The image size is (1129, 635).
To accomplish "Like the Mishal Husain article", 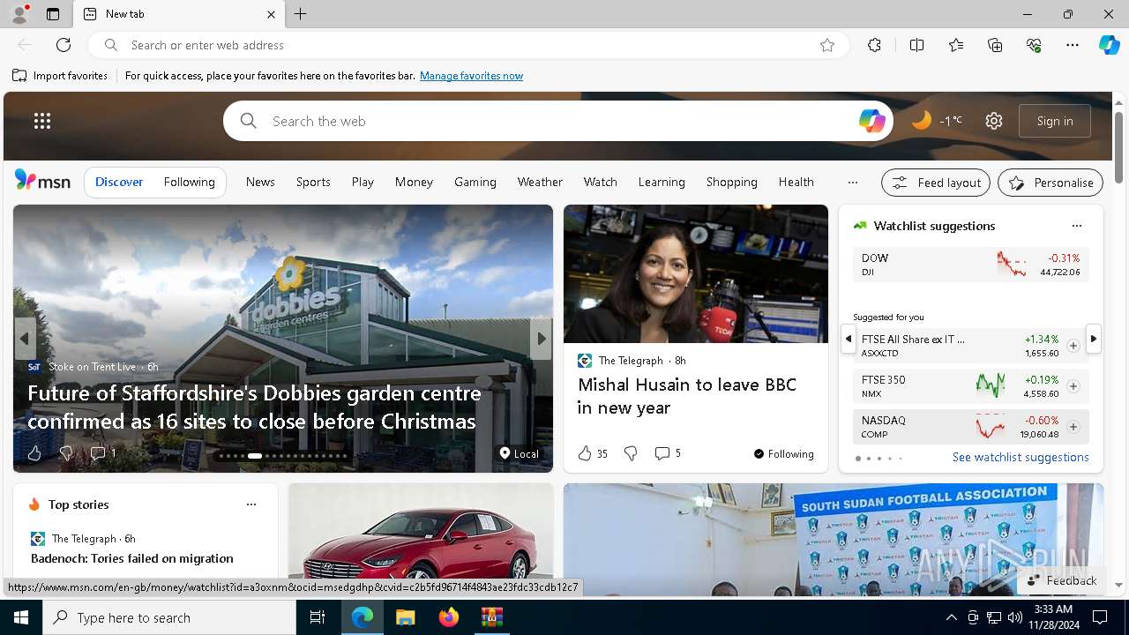I will click(592, 453).
